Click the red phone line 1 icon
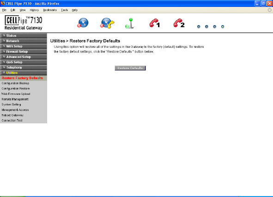This screenshot has height=197, width=273. click(155, 23)
